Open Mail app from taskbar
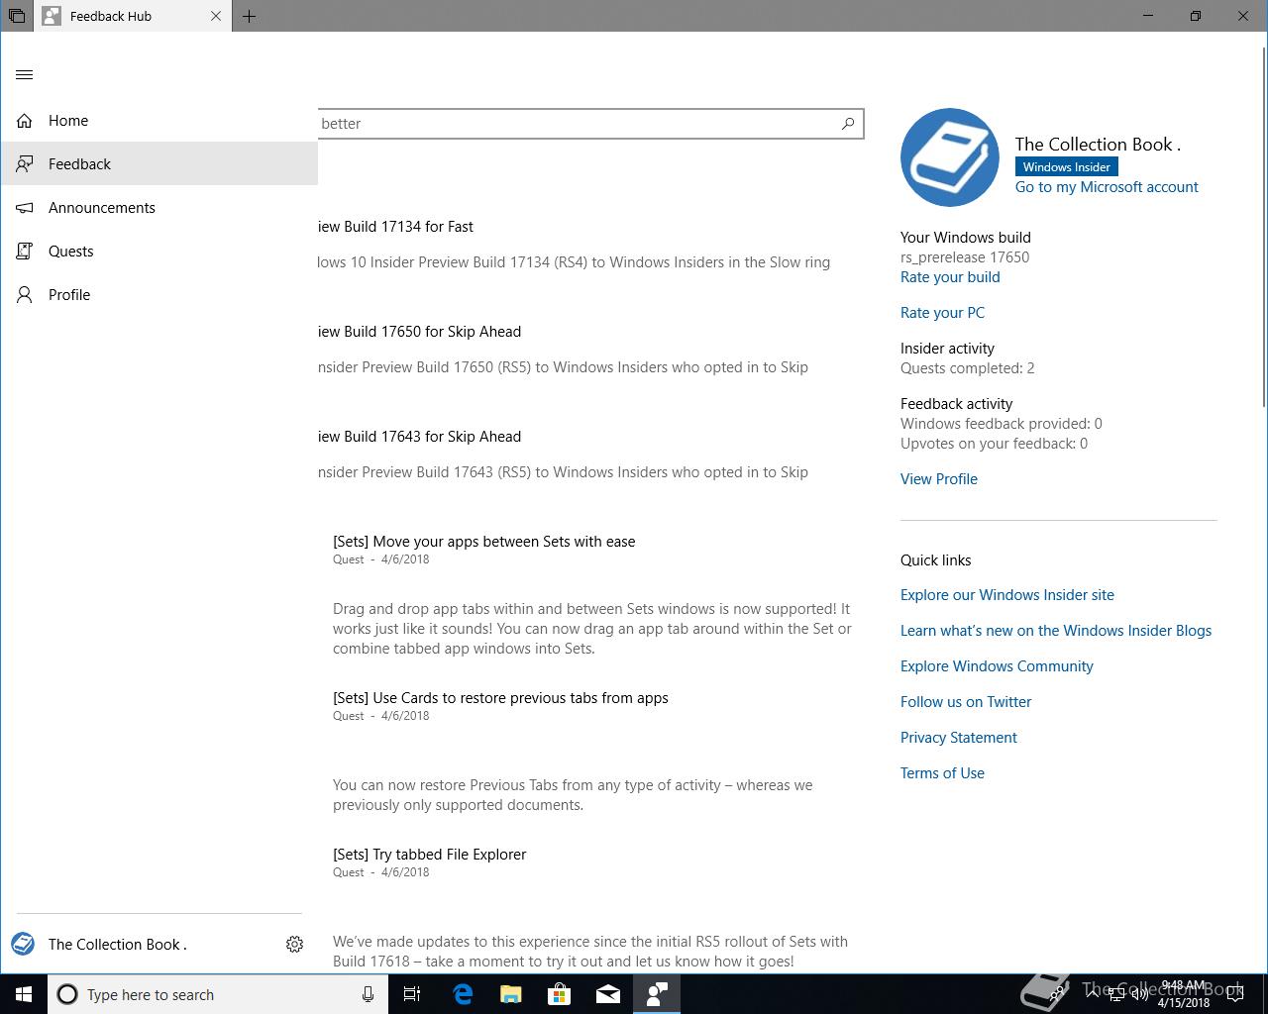The image size is (1268, 1014). coord(607,994)
